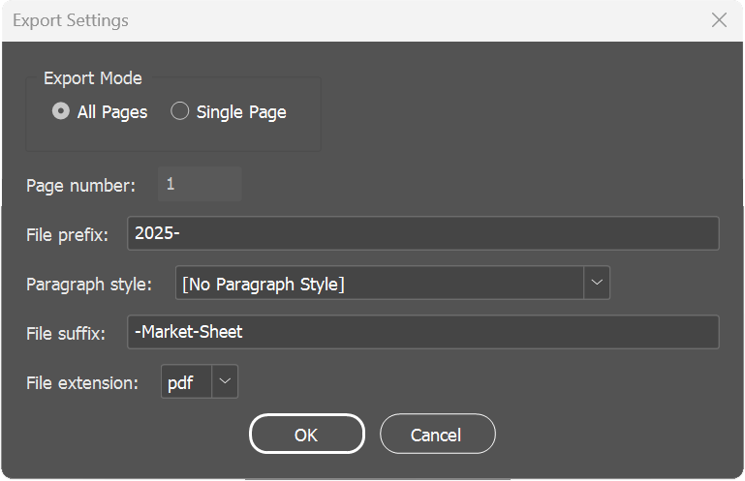
Task: Expand the File extension chevron arrow
Action: click(225, 381)
